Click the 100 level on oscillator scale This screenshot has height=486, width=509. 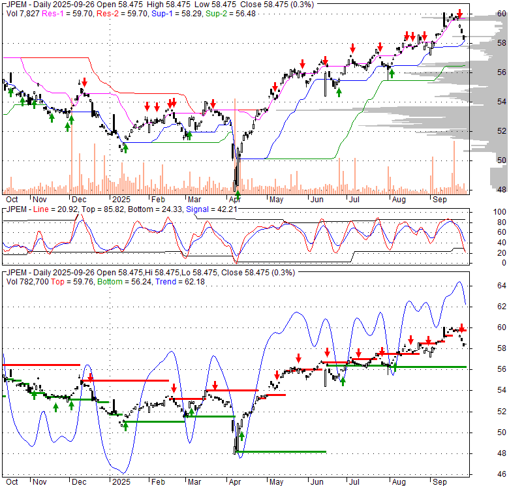coord(500,212)
